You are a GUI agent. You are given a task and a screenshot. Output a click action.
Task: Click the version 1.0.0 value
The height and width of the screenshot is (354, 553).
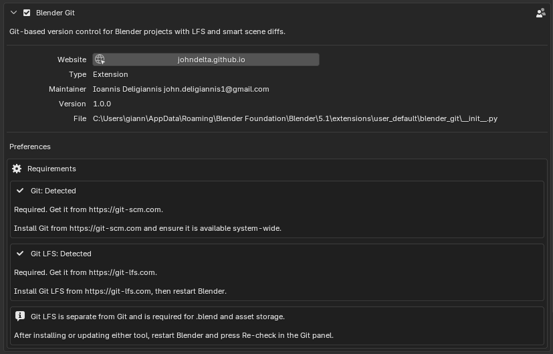tap(102, 104)
